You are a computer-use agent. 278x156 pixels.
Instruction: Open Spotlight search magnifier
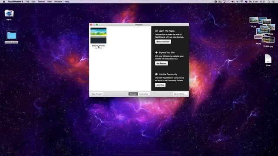tap(269, 2)
